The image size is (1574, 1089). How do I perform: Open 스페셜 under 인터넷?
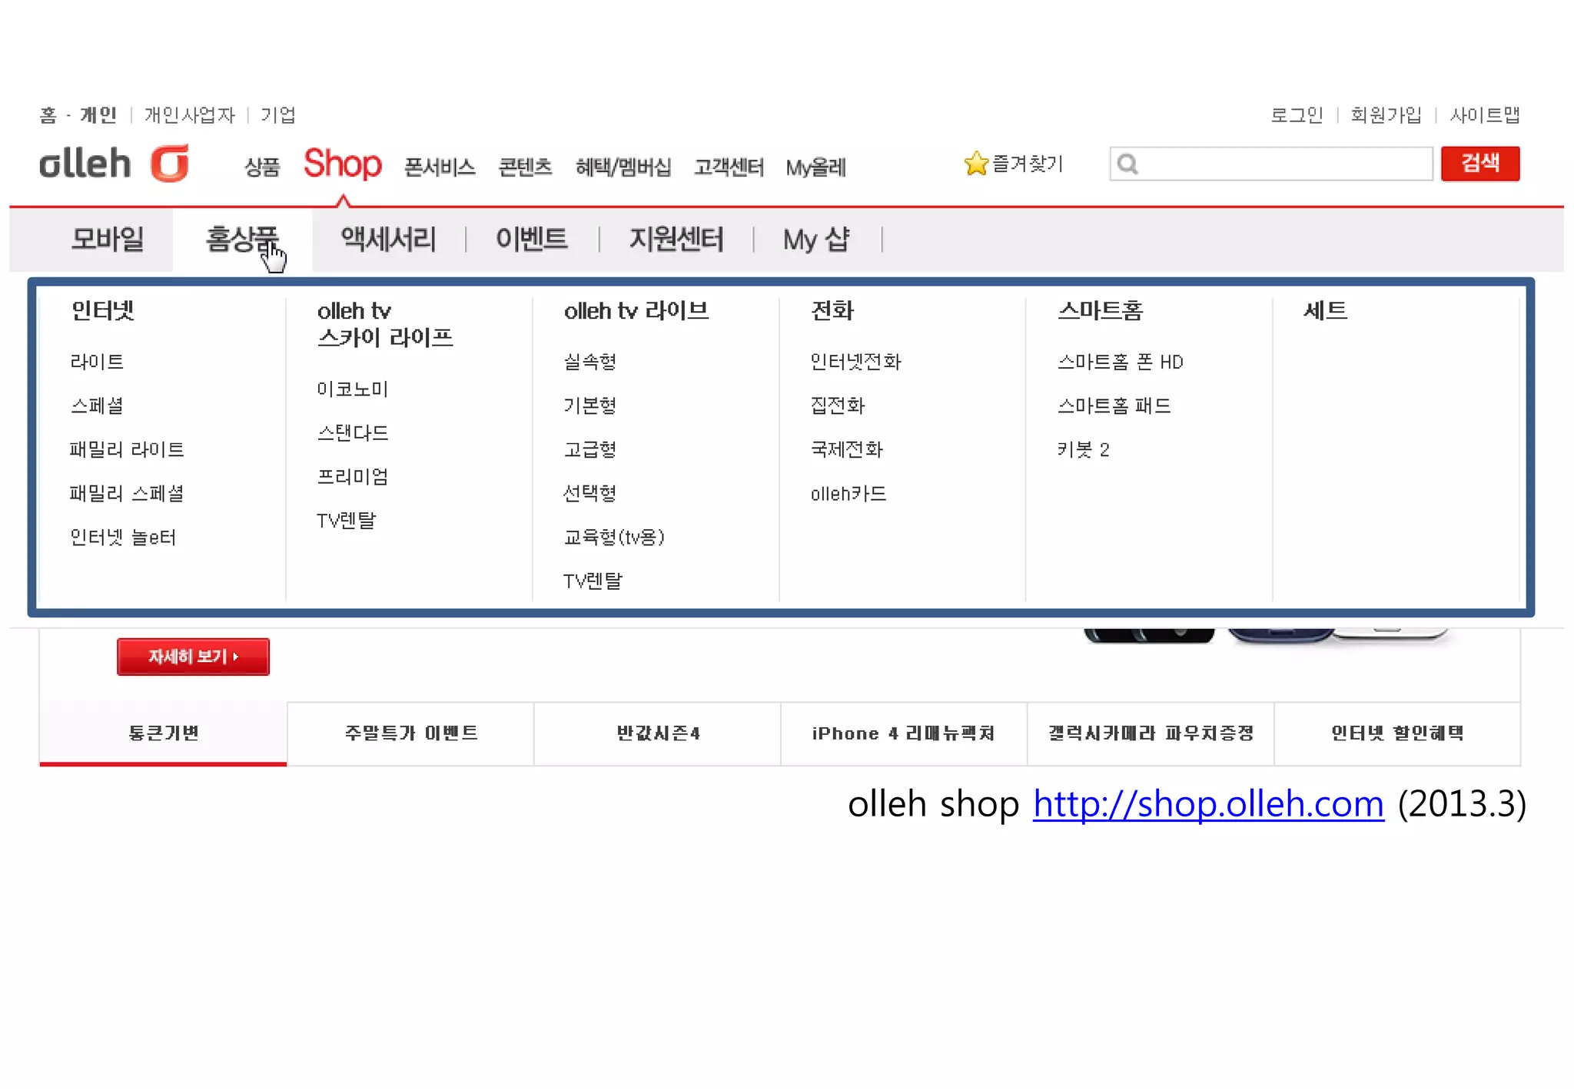click(x=97, y=405)
